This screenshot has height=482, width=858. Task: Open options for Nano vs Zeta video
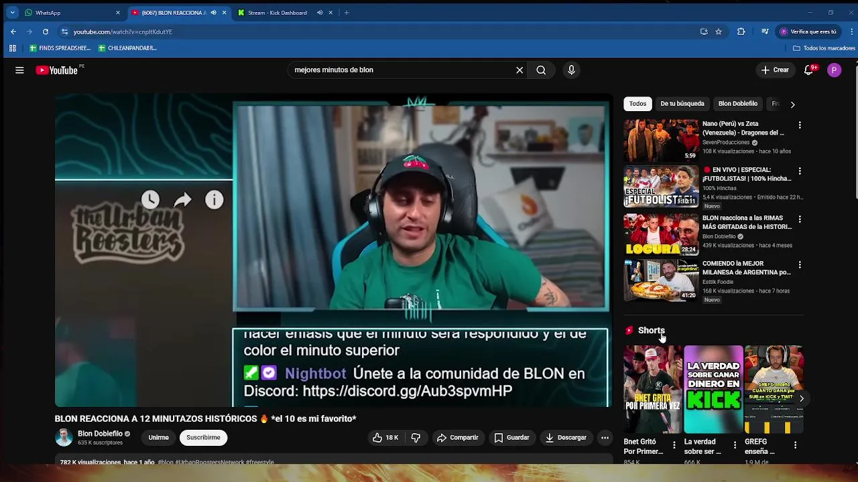[x=799, y=125]
